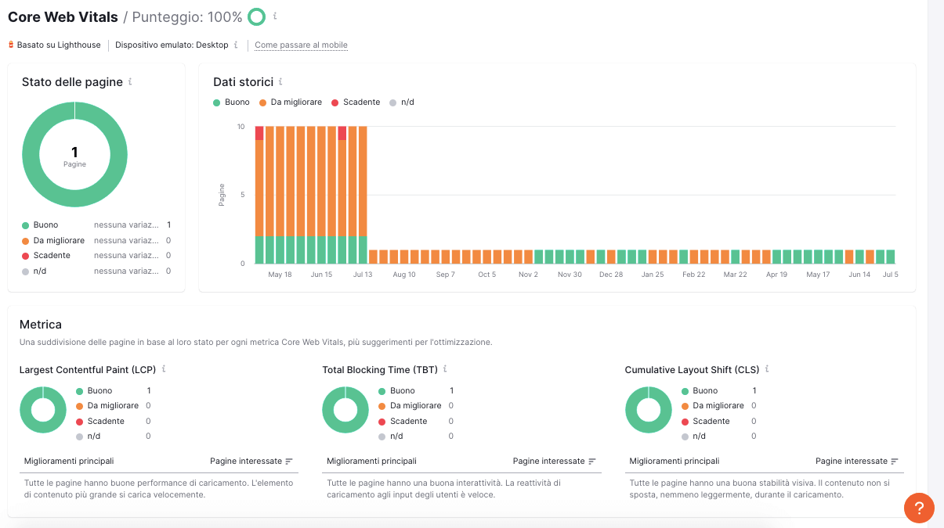Screen dimensions: 944x528
Task: Toggle Da migliorare series in chart legend
Action: point(290,102)
